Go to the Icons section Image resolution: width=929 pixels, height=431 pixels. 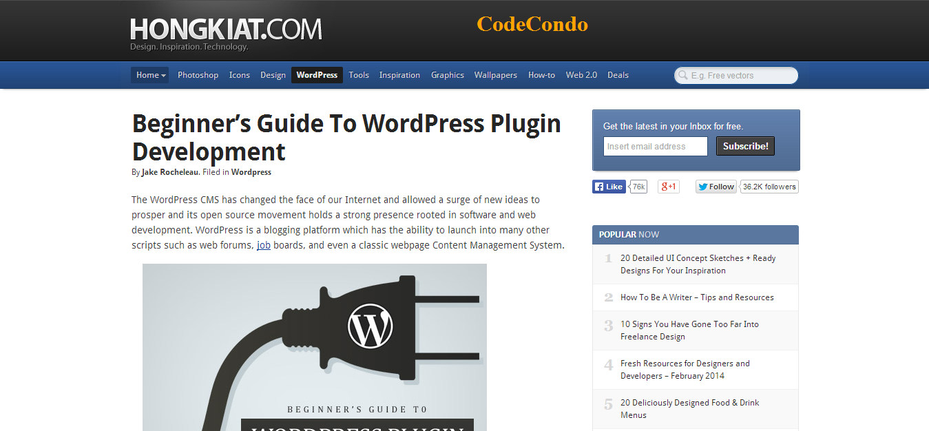click(240, 75)
